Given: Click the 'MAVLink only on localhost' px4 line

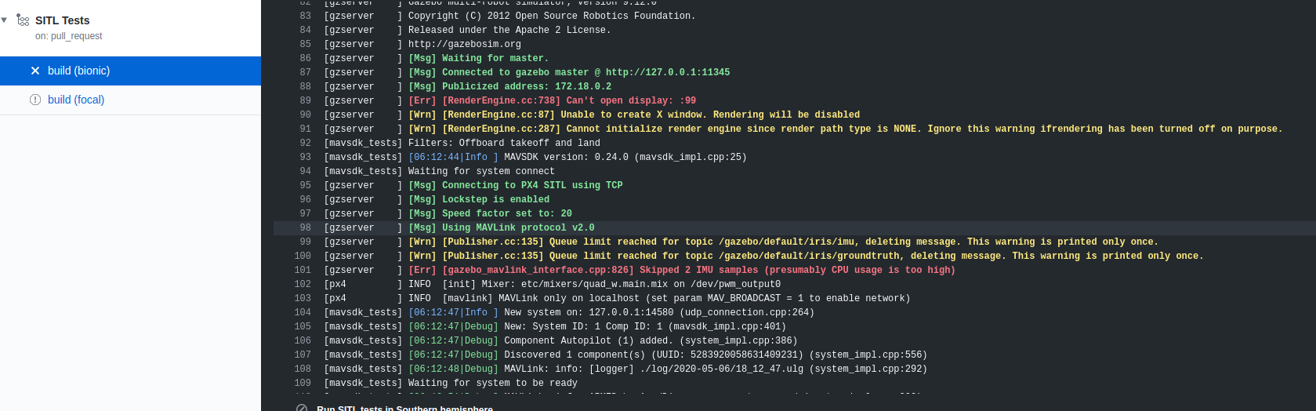Looking at the screenshot, I should point(795,298).
